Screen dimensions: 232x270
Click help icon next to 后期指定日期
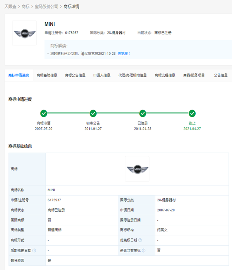pos(34,250)
